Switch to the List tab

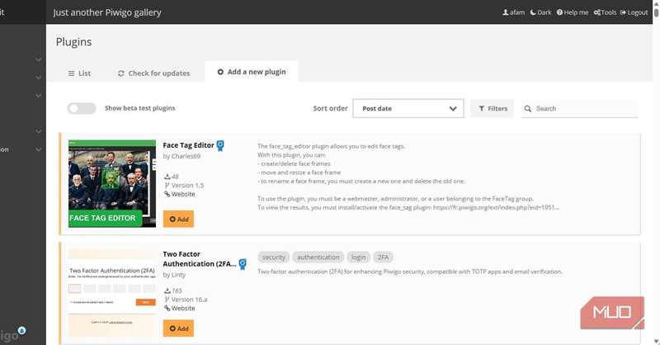[79, 73]
